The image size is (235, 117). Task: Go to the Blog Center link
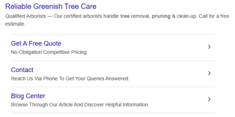coord(28,96)
